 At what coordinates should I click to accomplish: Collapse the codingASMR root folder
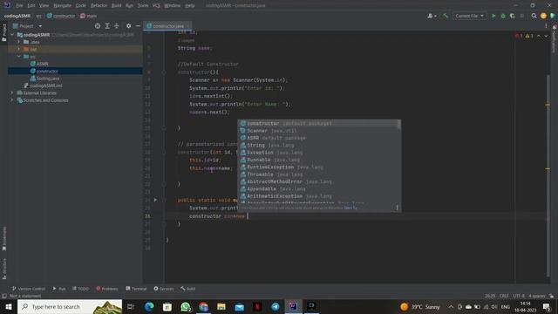(12, 35)
